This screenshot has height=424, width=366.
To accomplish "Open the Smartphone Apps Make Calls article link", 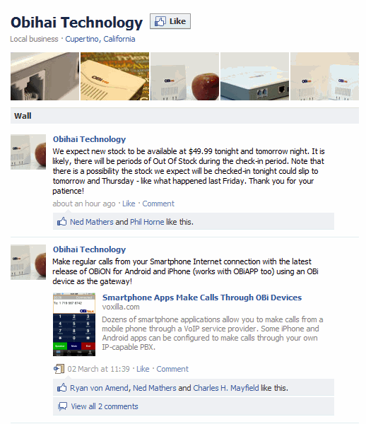I will click(202, 298).
